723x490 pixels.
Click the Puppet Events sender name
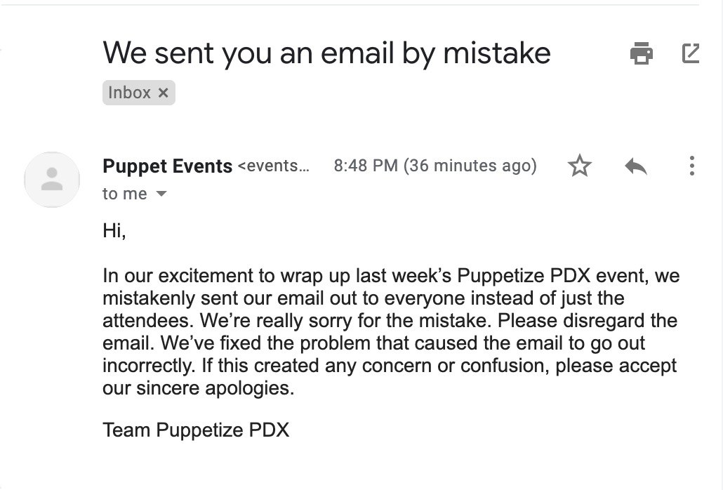coord(167,166)
